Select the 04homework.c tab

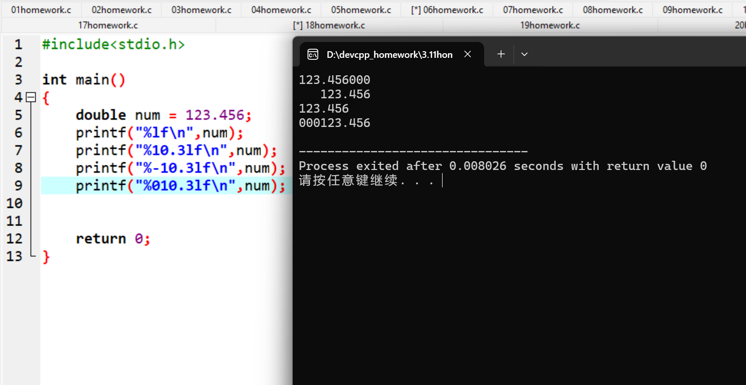281,10
